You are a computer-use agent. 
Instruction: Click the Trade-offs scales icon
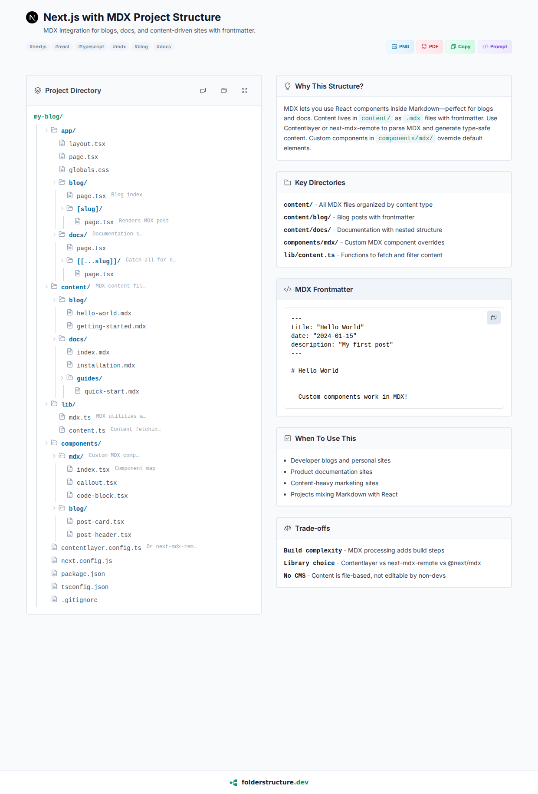click(288, 528)
